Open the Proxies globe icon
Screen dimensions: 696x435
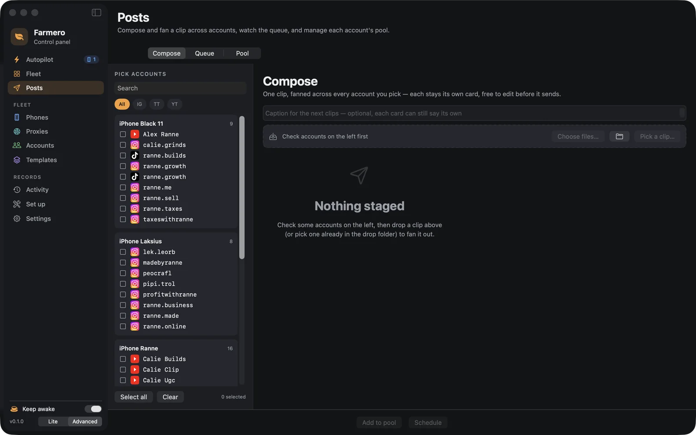17,131
